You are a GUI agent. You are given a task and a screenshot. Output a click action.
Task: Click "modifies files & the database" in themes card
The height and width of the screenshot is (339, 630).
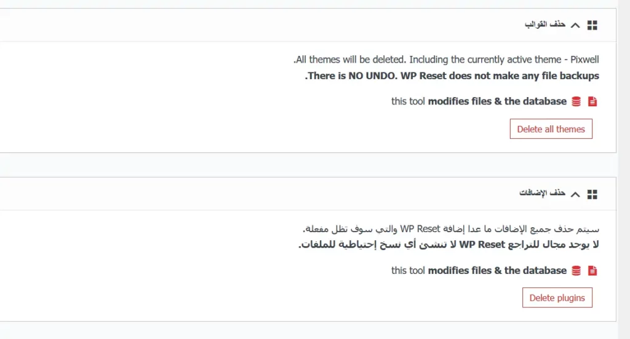tap(497, 101)
